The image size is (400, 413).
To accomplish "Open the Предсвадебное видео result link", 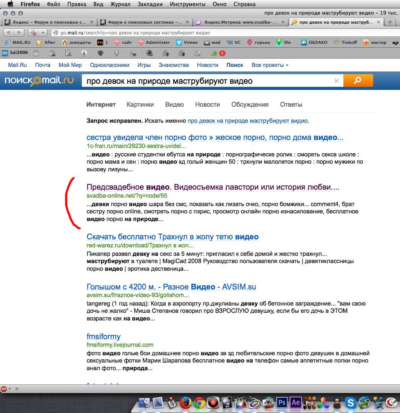I will pos(213,187).
